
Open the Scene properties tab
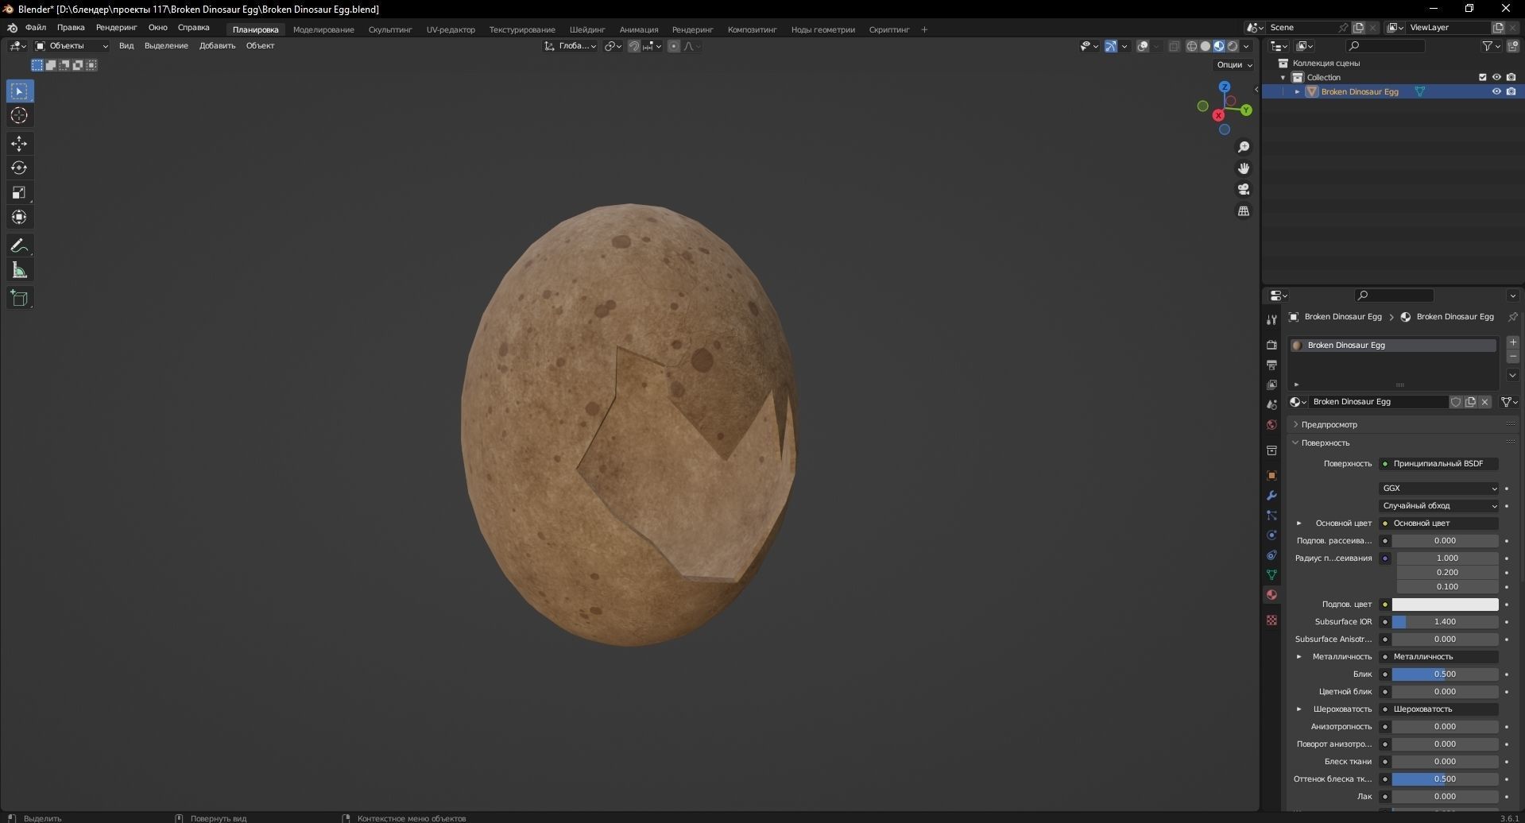coord(1271,405)
